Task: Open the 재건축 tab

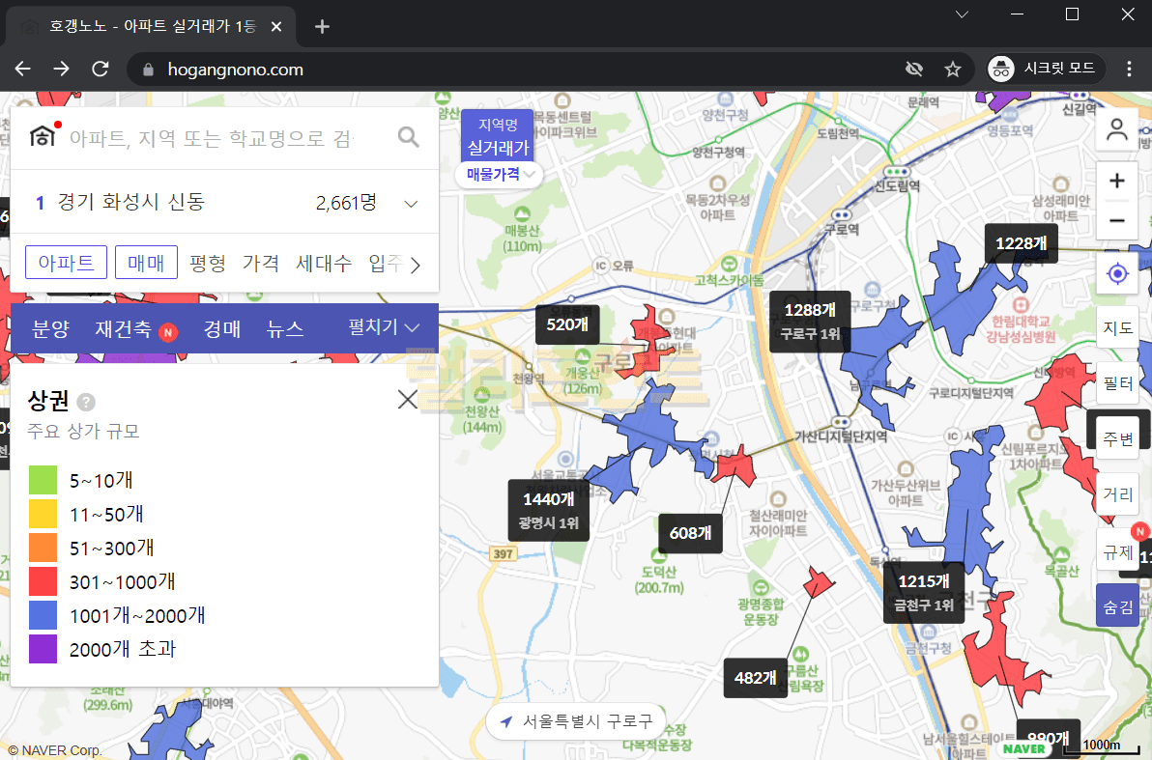Action: [x=122, y=329]
